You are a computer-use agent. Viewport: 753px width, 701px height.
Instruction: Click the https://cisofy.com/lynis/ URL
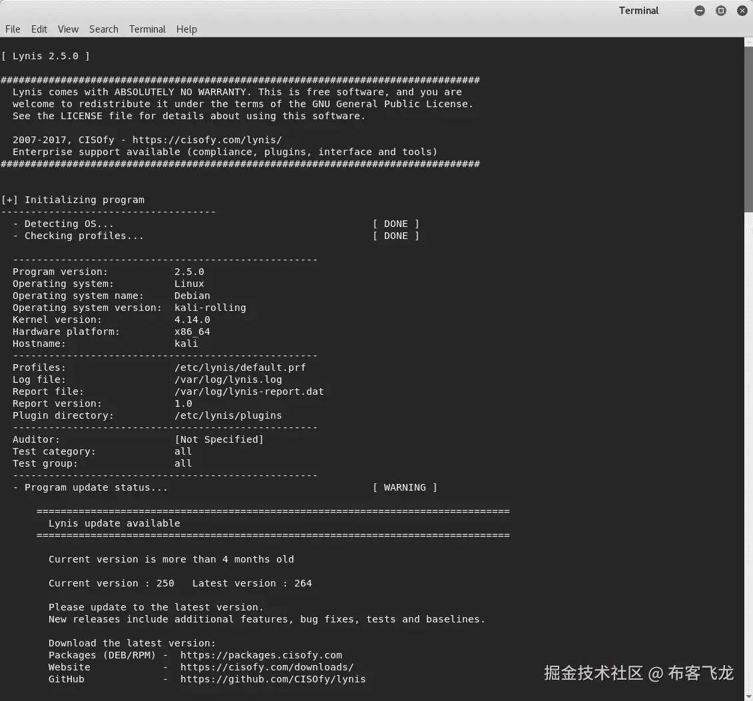pos(207,140)
